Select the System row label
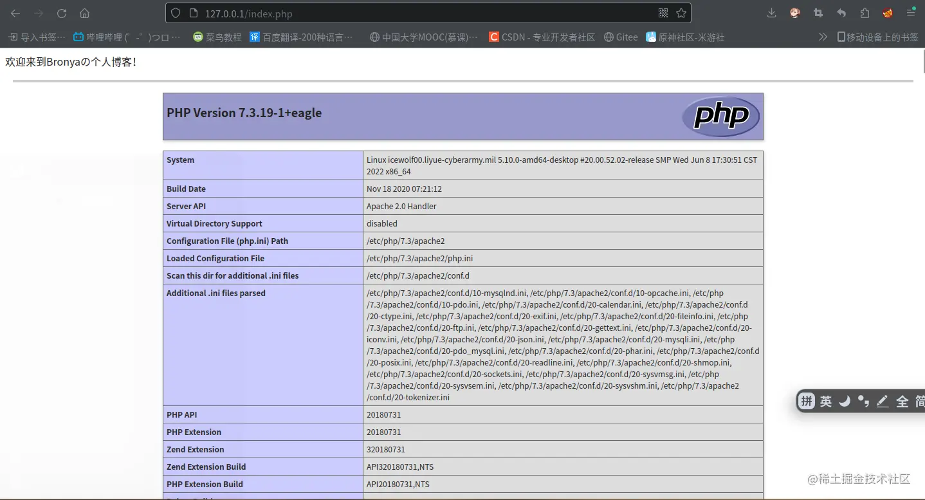The height and width of the screenshot is (500, 925). tap(180, 160)
